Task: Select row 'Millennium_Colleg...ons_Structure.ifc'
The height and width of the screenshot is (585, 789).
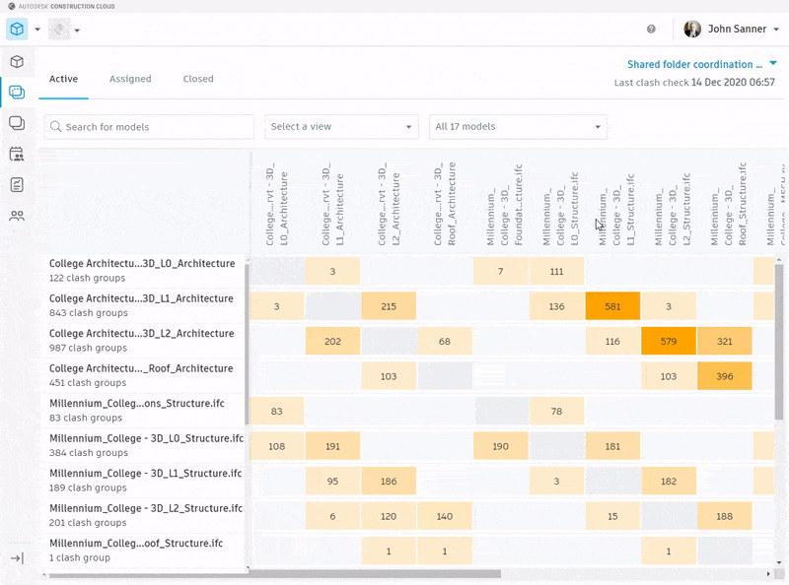Action: [x=144, y=410]
